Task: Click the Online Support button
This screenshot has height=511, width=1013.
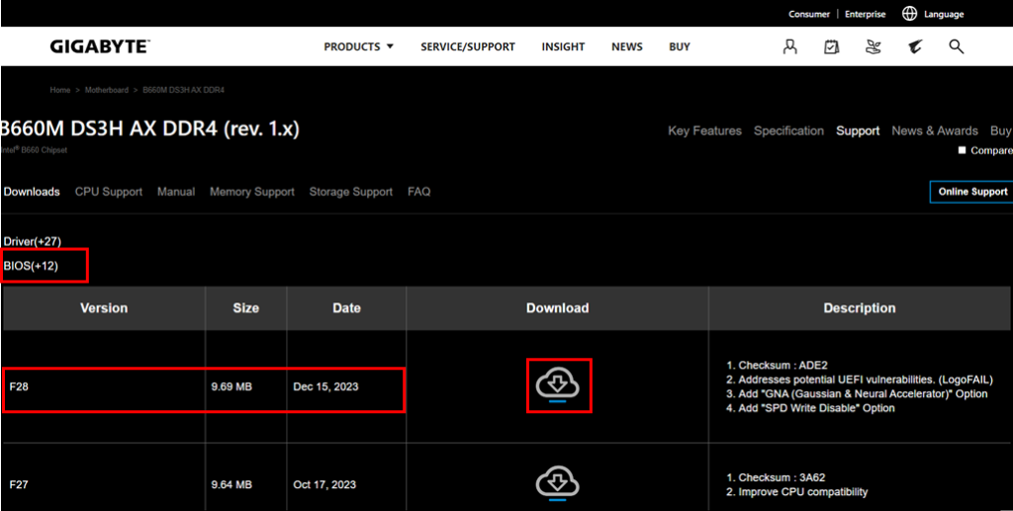Action: click(x=972, y=192)
